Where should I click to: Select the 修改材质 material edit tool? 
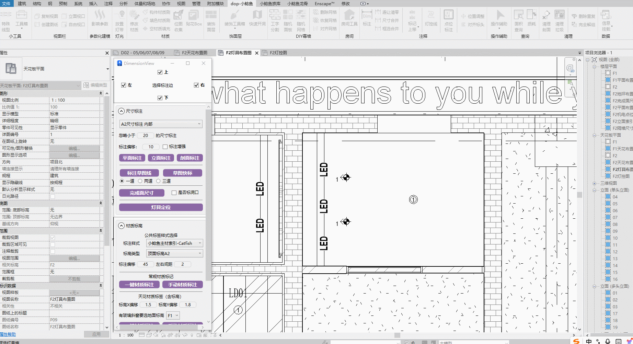tap(134, 20)
